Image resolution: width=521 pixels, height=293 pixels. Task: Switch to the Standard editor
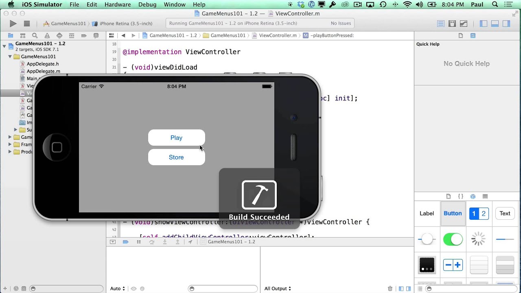pyautogui.click(x=440, y=24)
